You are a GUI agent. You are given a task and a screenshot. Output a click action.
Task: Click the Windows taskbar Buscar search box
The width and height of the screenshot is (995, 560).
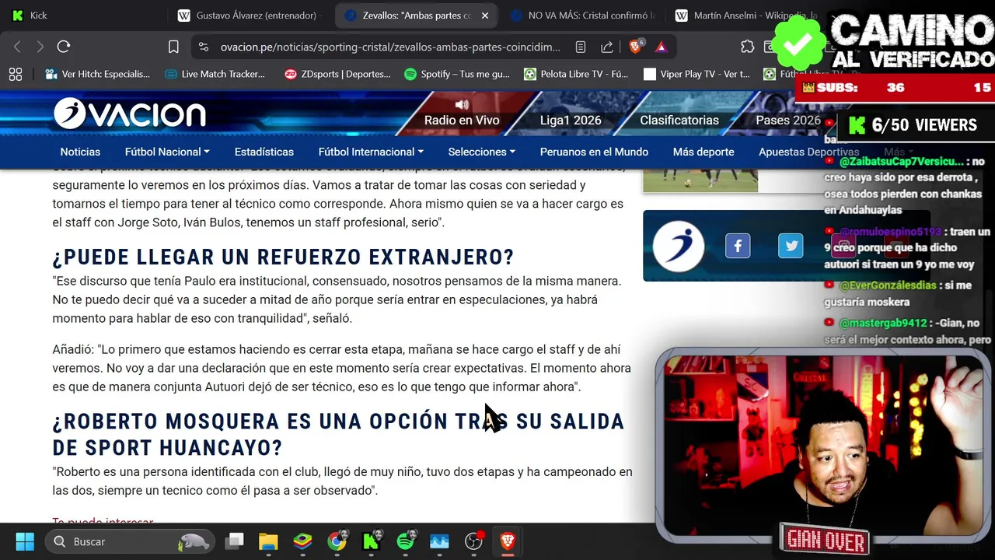click(128, 541)
